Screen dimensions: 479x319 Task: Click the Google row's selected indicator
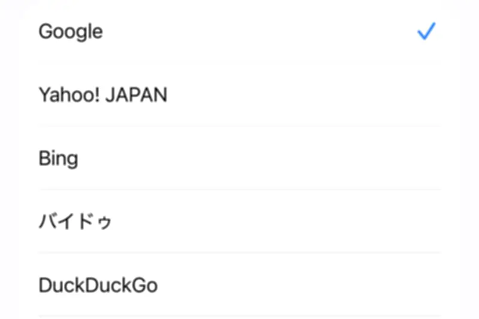coord(426,31)
